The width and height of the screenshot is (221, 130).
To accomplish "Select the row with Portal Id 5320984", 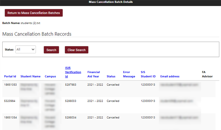I will pos(10,101).
